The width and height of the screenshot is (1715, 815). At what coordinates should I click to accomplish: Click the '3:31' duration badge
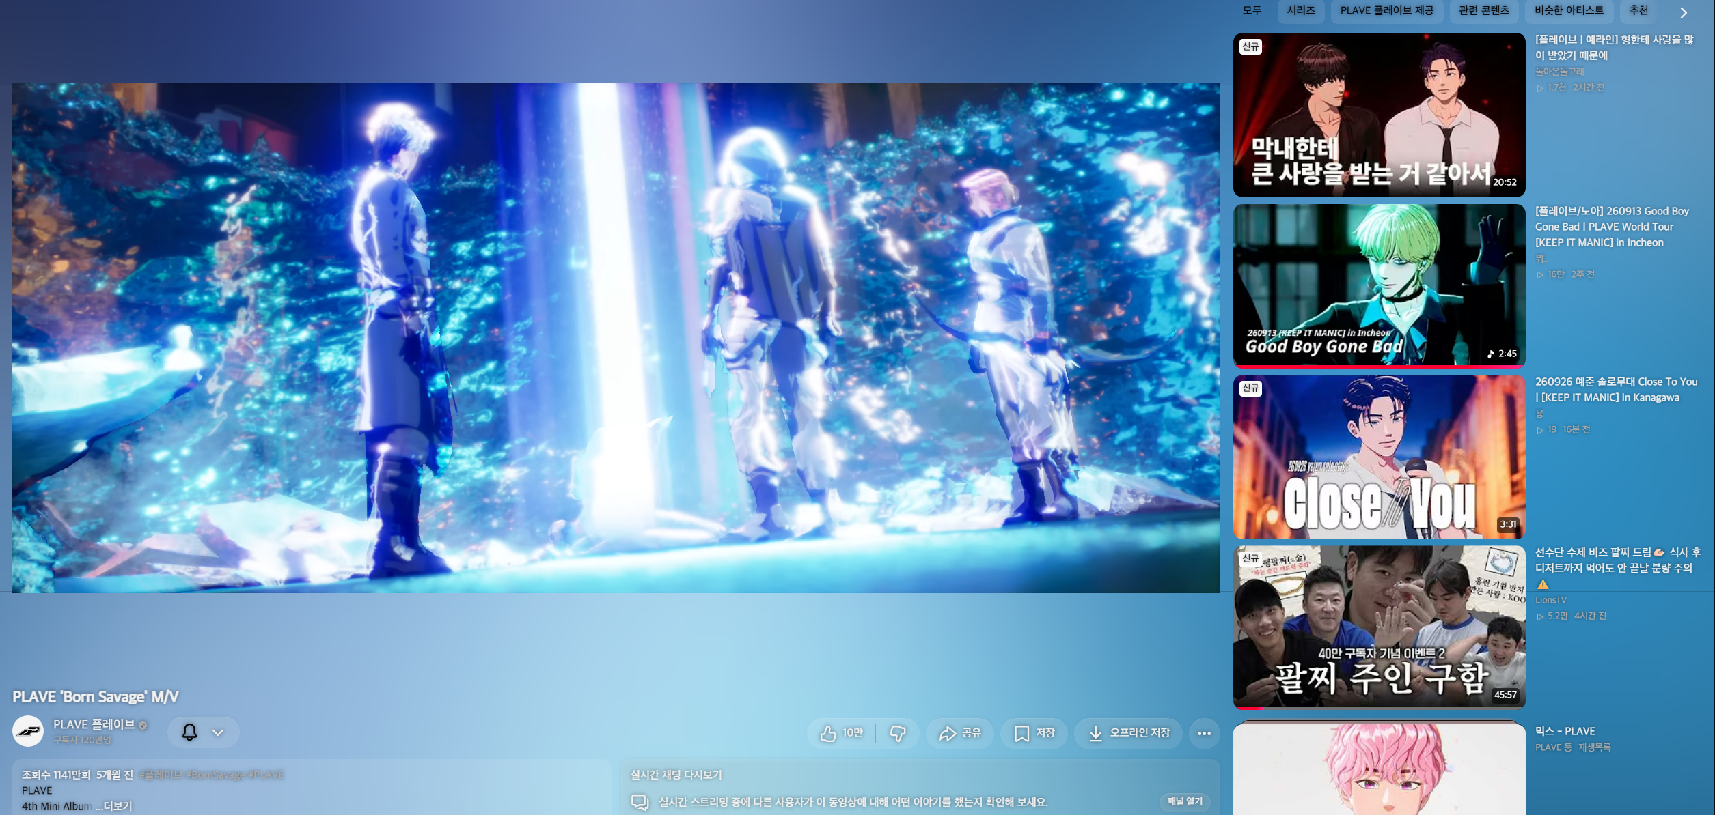pos(1508,524)
